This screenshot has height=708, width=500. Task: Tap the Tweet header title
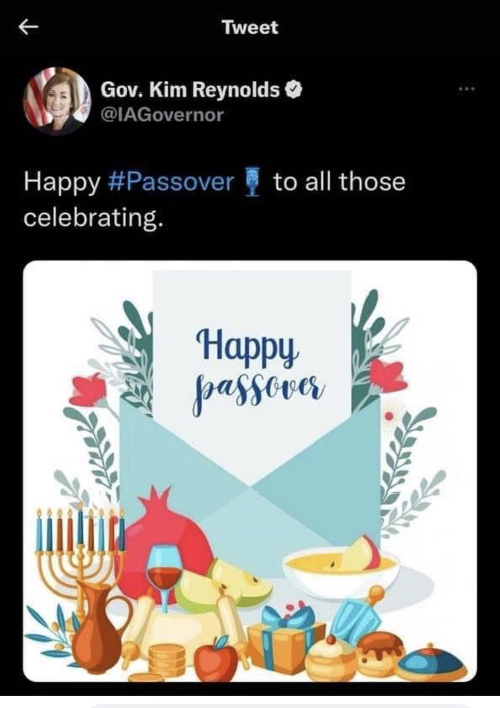pyautogui.click(x=249, y=27)
